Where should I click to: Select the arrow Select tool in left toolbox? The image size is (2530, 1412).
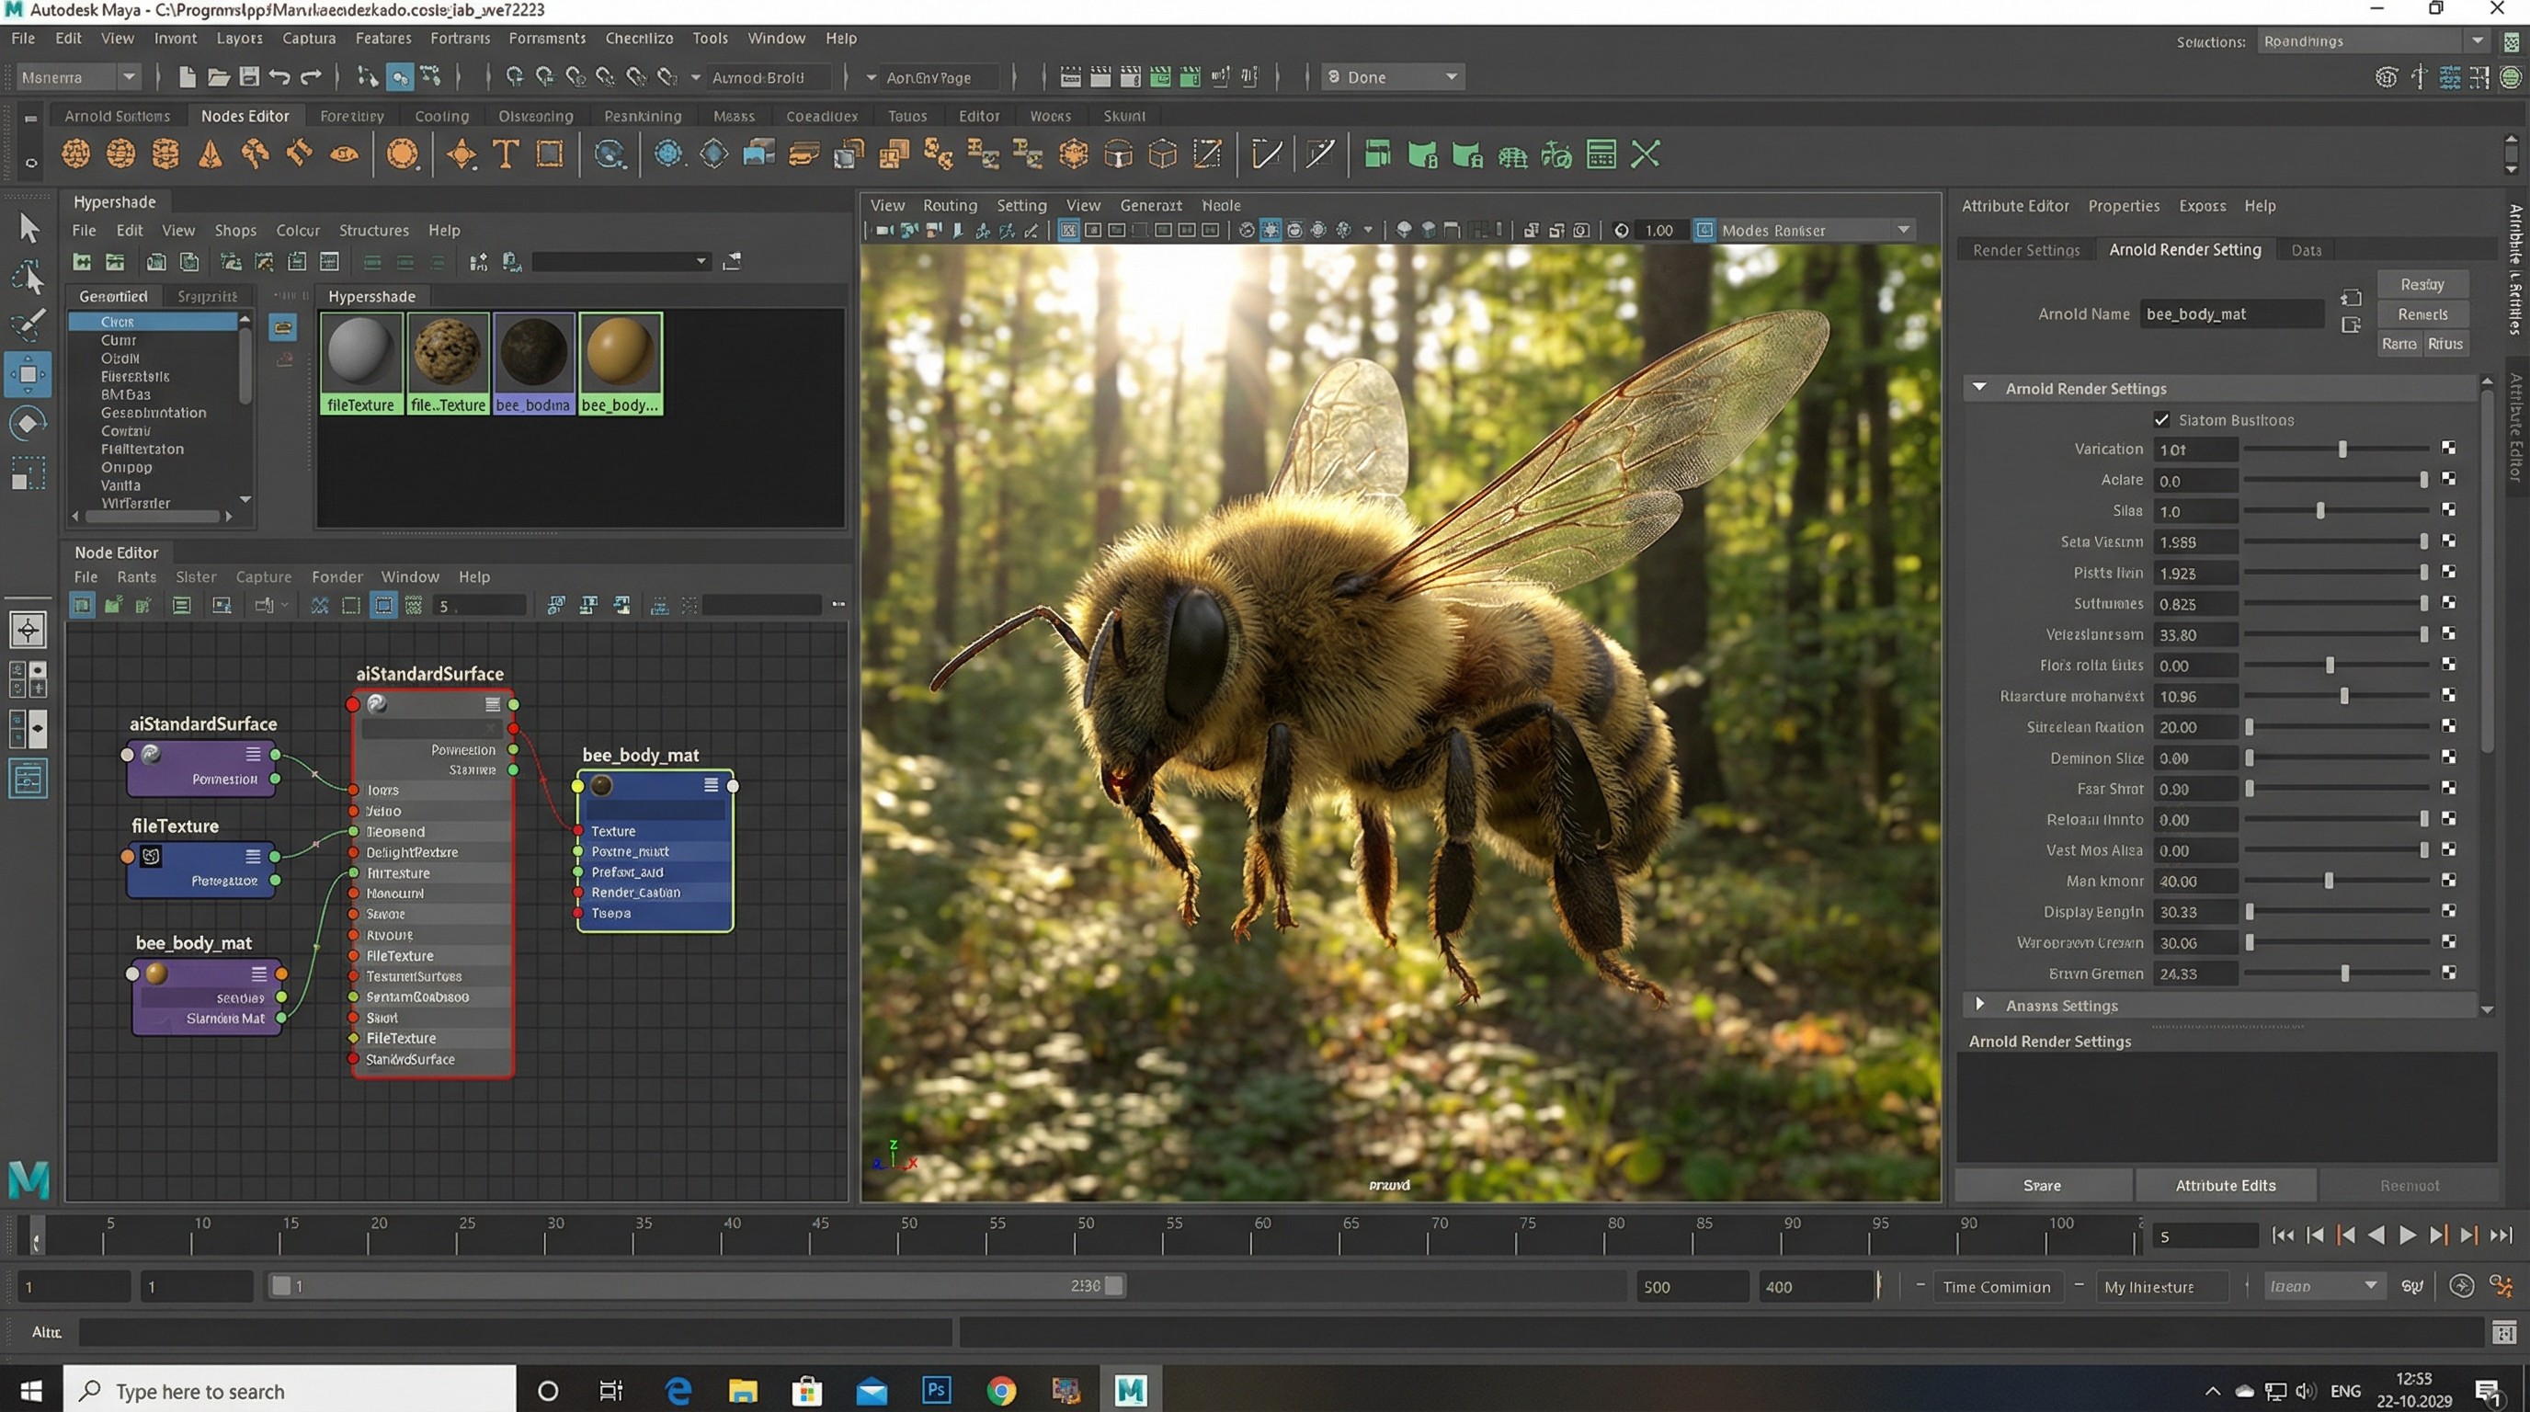click(x=29, y=228)
